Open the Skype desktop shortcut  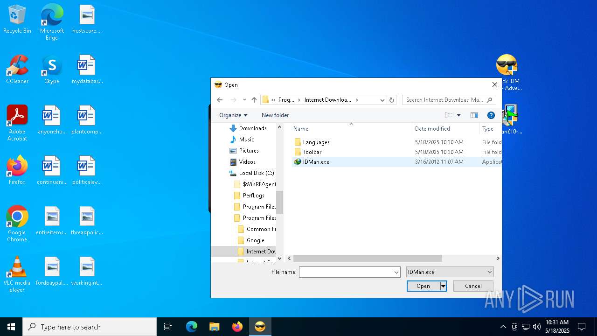pos(52,70)
